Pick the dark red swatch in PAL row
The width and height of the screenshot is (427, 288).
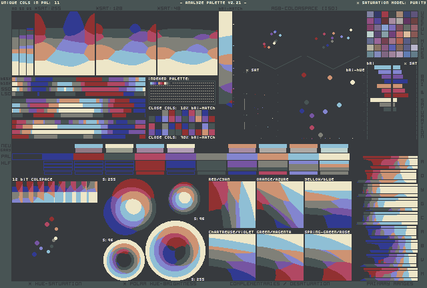point(89,157)
